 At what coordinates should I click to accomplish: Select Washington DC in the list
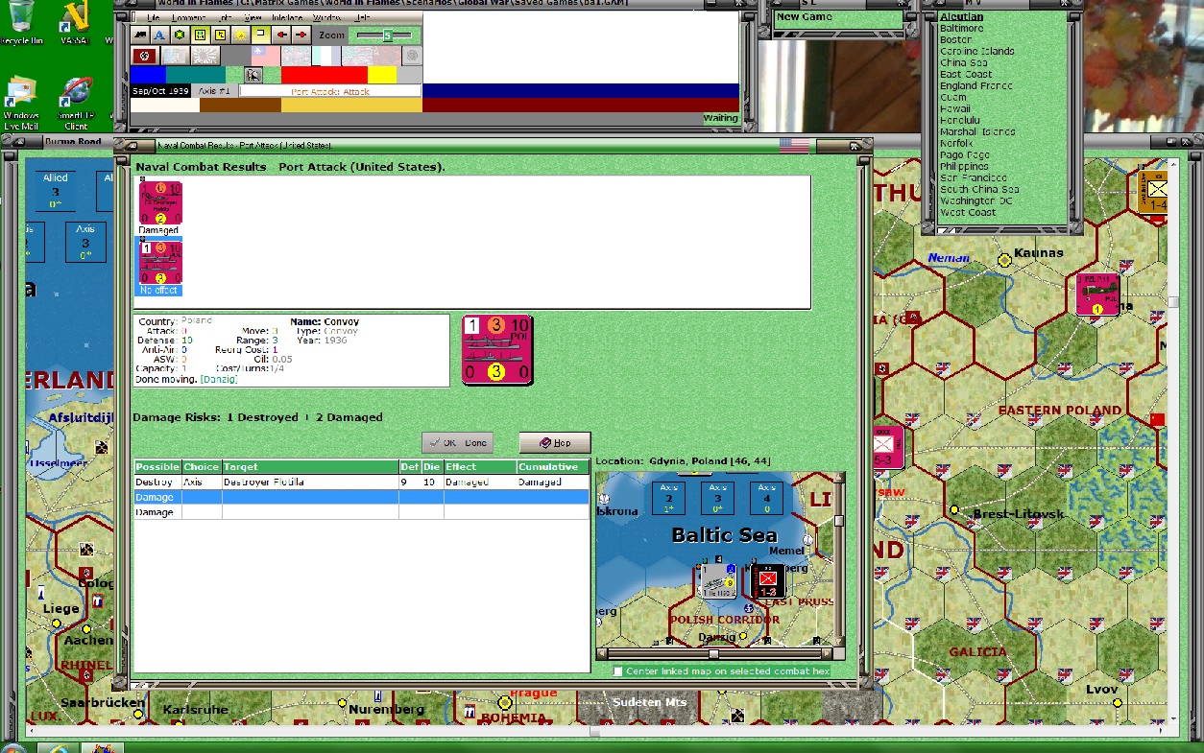pyautogui.click(x=976, y=201)
